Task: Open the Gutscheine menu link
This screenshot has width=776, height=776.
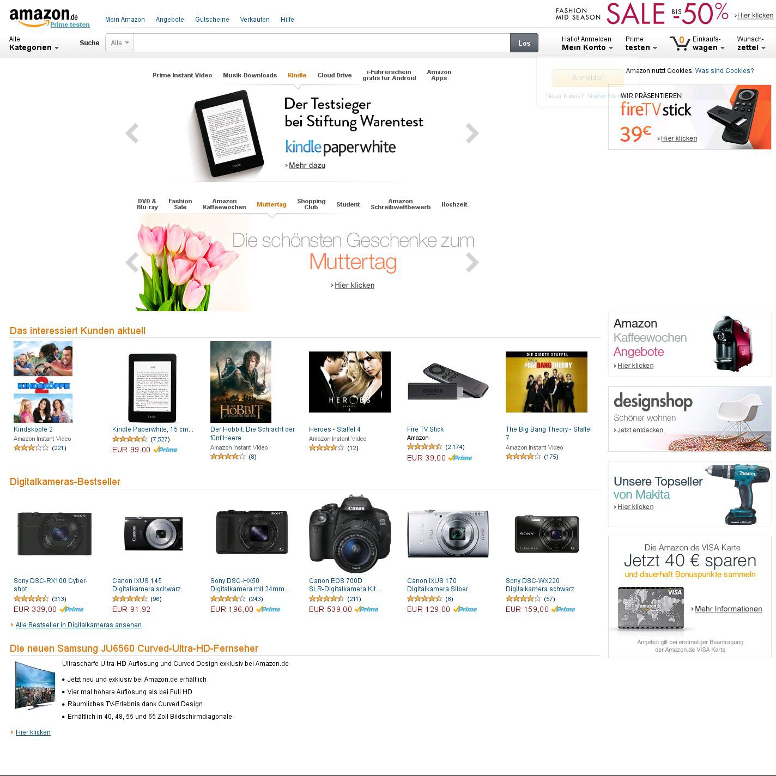Action: pos(212,20)
